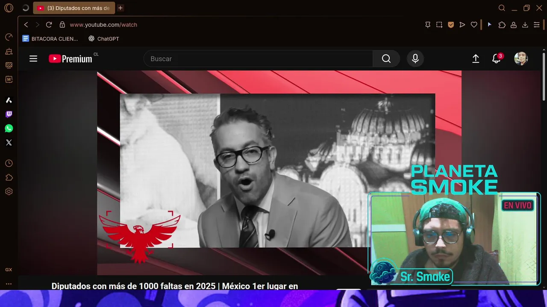Search by voice with microphone button

pos(415,59)
